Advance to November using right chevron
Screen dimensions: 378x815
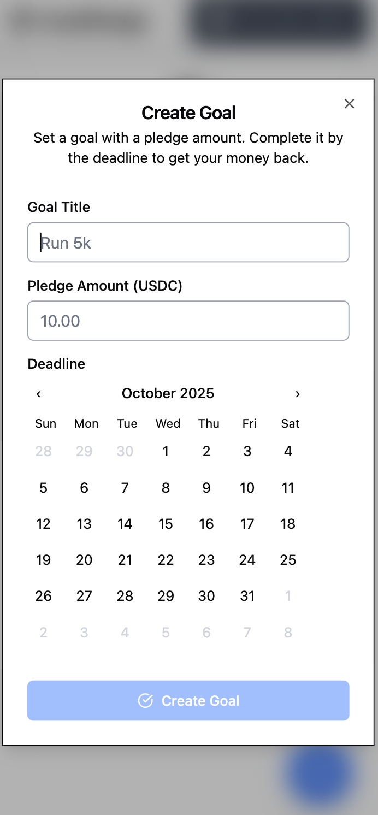pyautogui.click(x=298, y=394)
